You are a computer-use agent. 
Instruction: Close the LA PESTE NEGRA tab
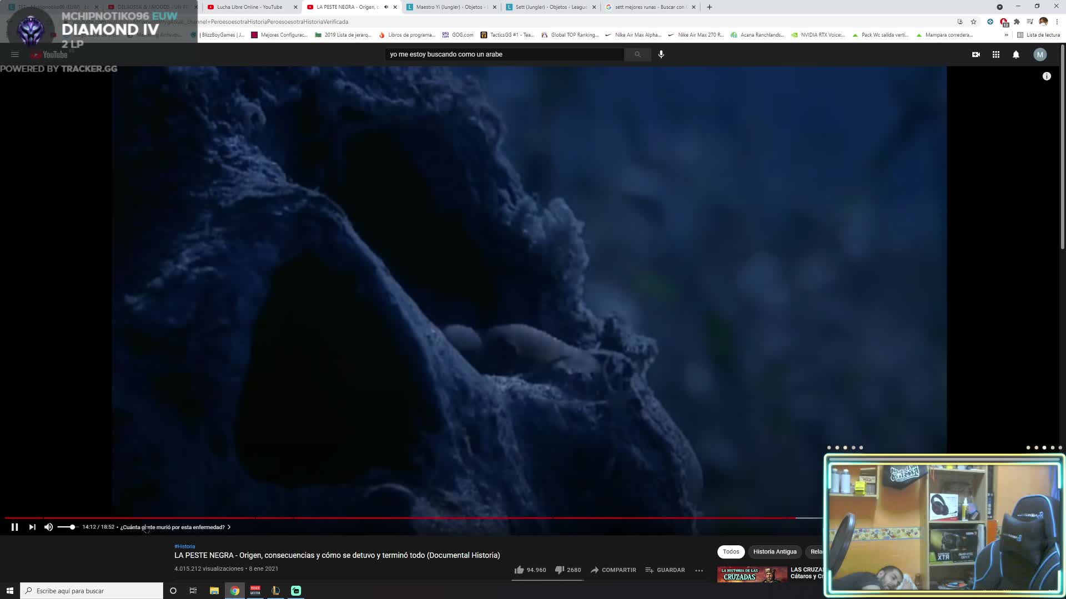(x=395, y=7)
